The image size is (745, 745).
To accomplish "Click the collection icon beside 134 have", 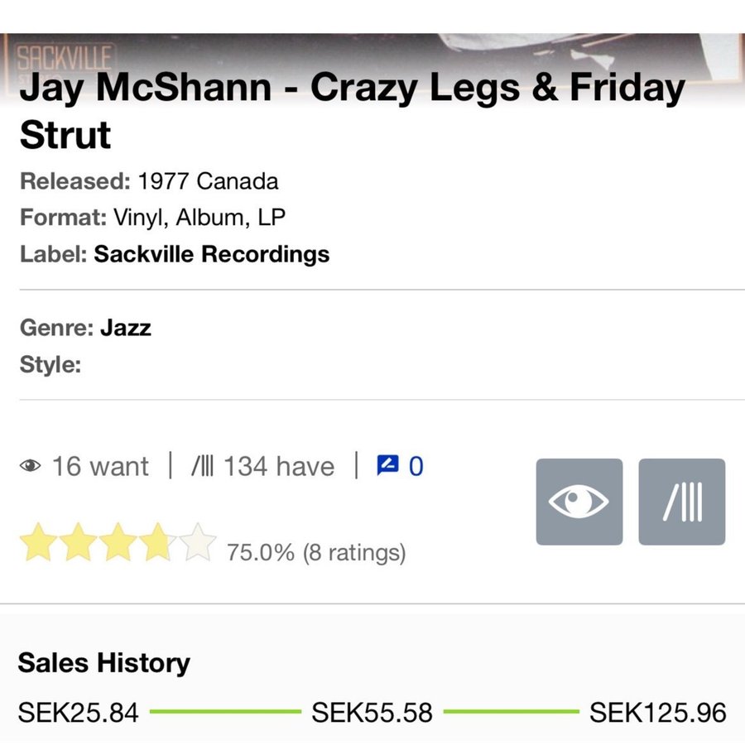I will pyautogui.click(x=202, y=466).
